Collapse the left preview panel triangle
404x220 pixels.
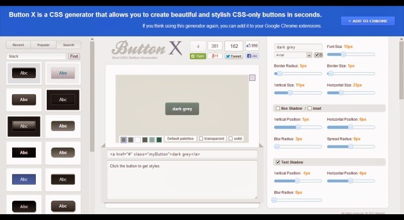[x=103, y=146]
